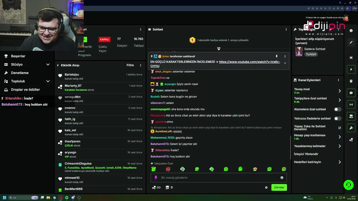Click the wrench tools icon in right rail
Image resolution: width=358 pixels, height=201 pixels.
point(351,128)
